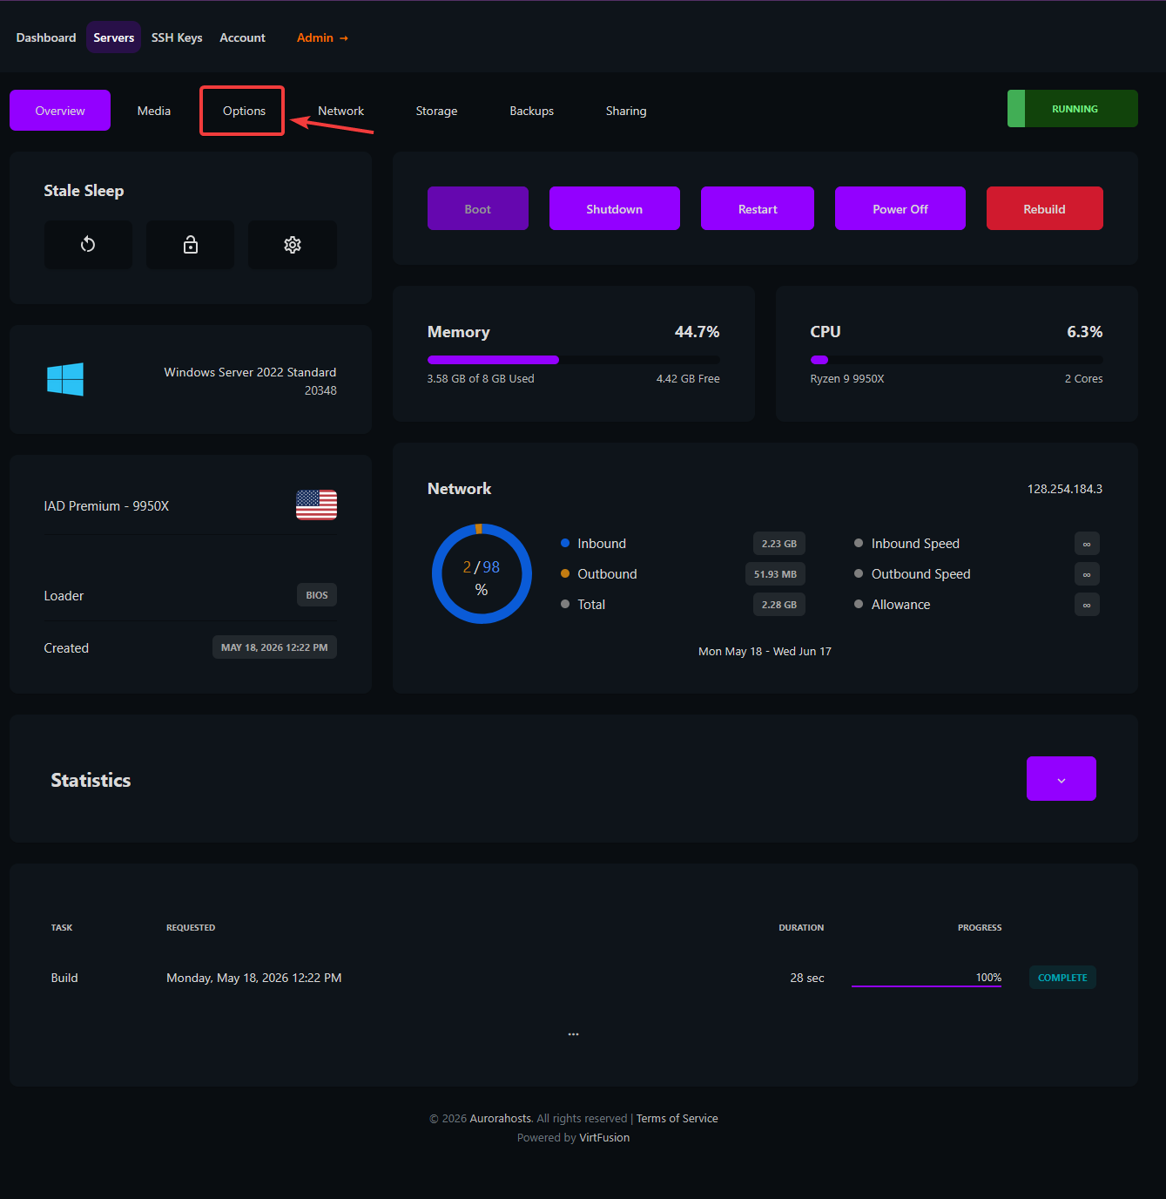Click the Windows logo icon

point(65,380)
